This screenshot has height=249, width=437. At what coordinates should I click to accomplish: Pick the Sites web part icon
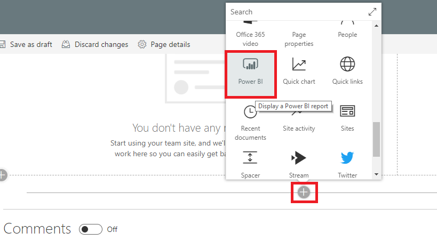tap(347, 111)
